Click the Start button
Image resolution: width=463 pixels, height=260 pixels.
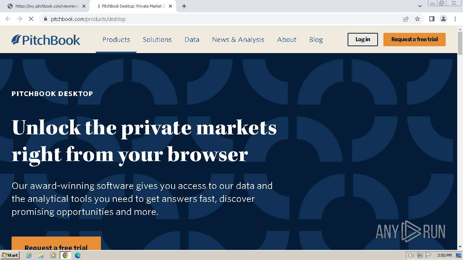pyautogui.click(x=10, y=255)
